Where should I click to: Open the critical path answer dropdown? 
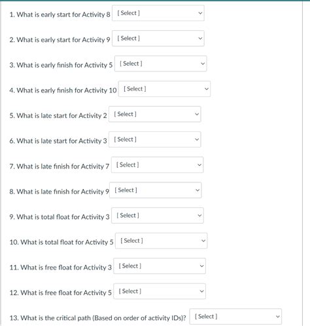235,317
